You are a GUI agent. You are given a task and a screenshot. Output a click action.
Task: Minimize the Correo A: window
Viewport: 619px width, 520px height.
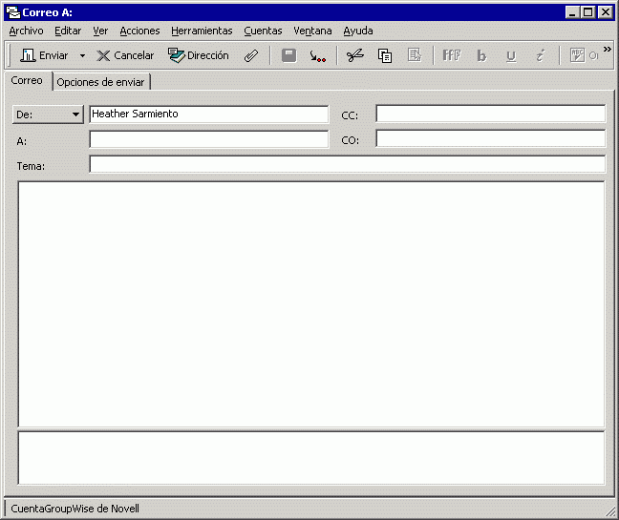(572, 12)
